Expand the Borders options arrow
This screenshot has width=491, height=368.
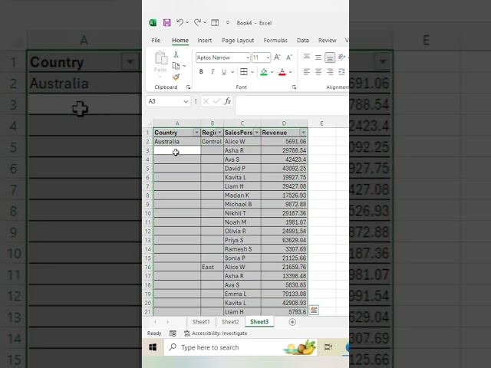(252, 72)
